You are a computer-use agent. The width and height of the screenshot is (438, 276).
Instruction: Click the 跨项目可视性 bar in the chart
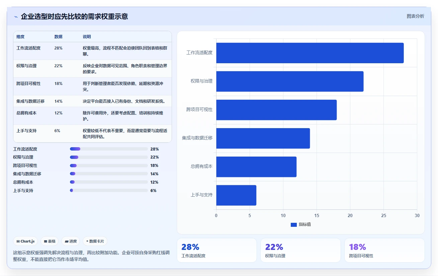click(x=276, y=110)
